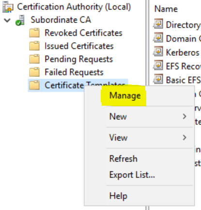This screenshot has height=210, width=201.
Task: Select the Pending Requests folder icon
Action: point(34,59)
